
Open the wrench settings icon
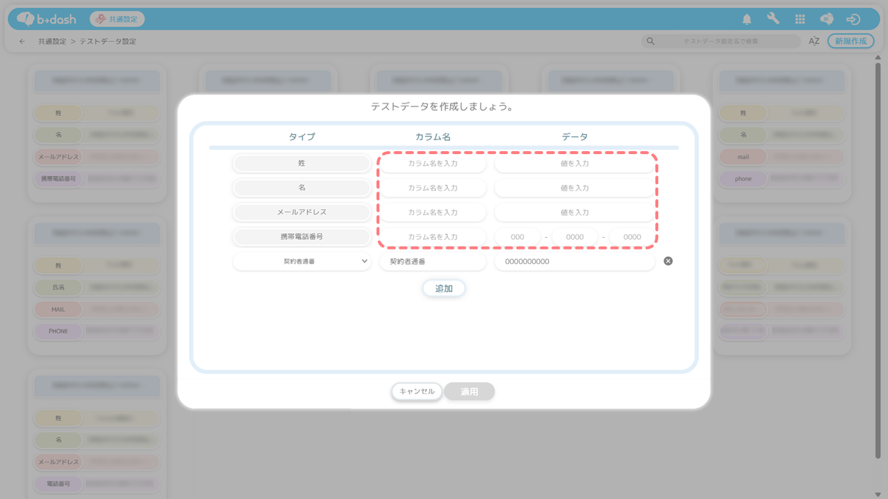point(773,19)
